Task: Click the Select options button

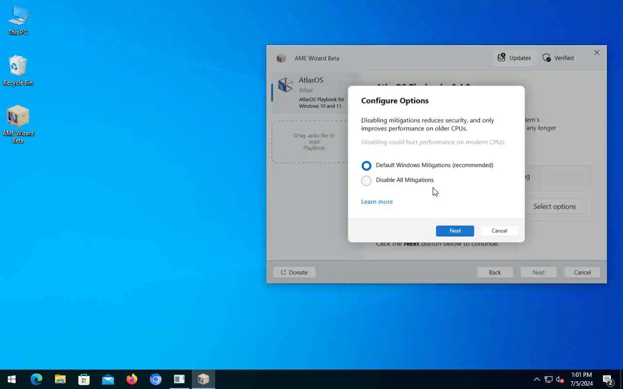Action: coord(554,207)
